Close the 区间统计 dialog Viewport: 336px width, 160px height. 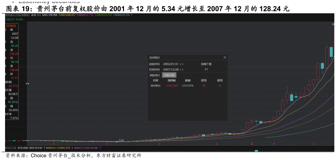click(225, 57)
